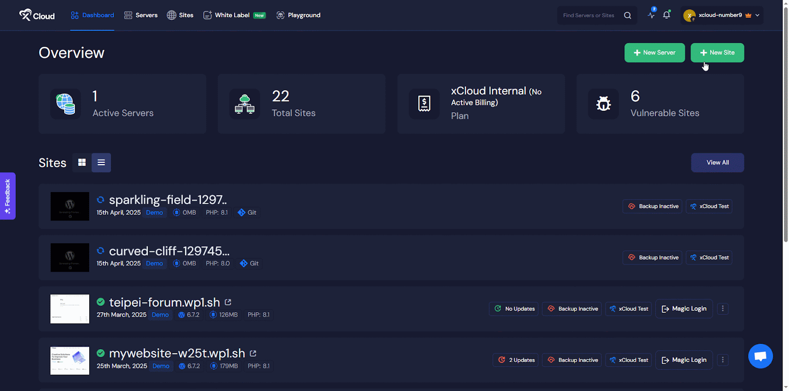The height and width of the screenshot is (391, 789).
Task: Click WordPress 6.7.2 badge on teipei-forum
Action: click(x=189, y=315)
